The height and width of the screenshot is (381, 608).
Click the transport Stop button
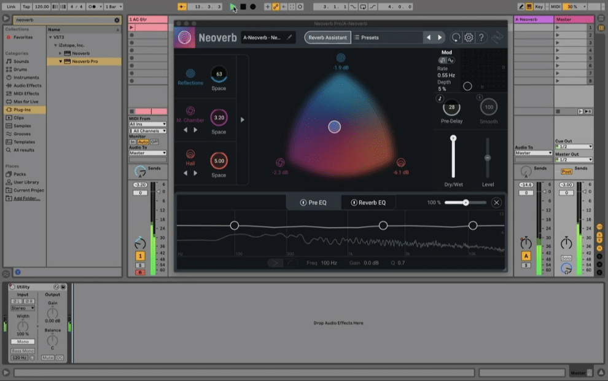[x=243, y=7]
